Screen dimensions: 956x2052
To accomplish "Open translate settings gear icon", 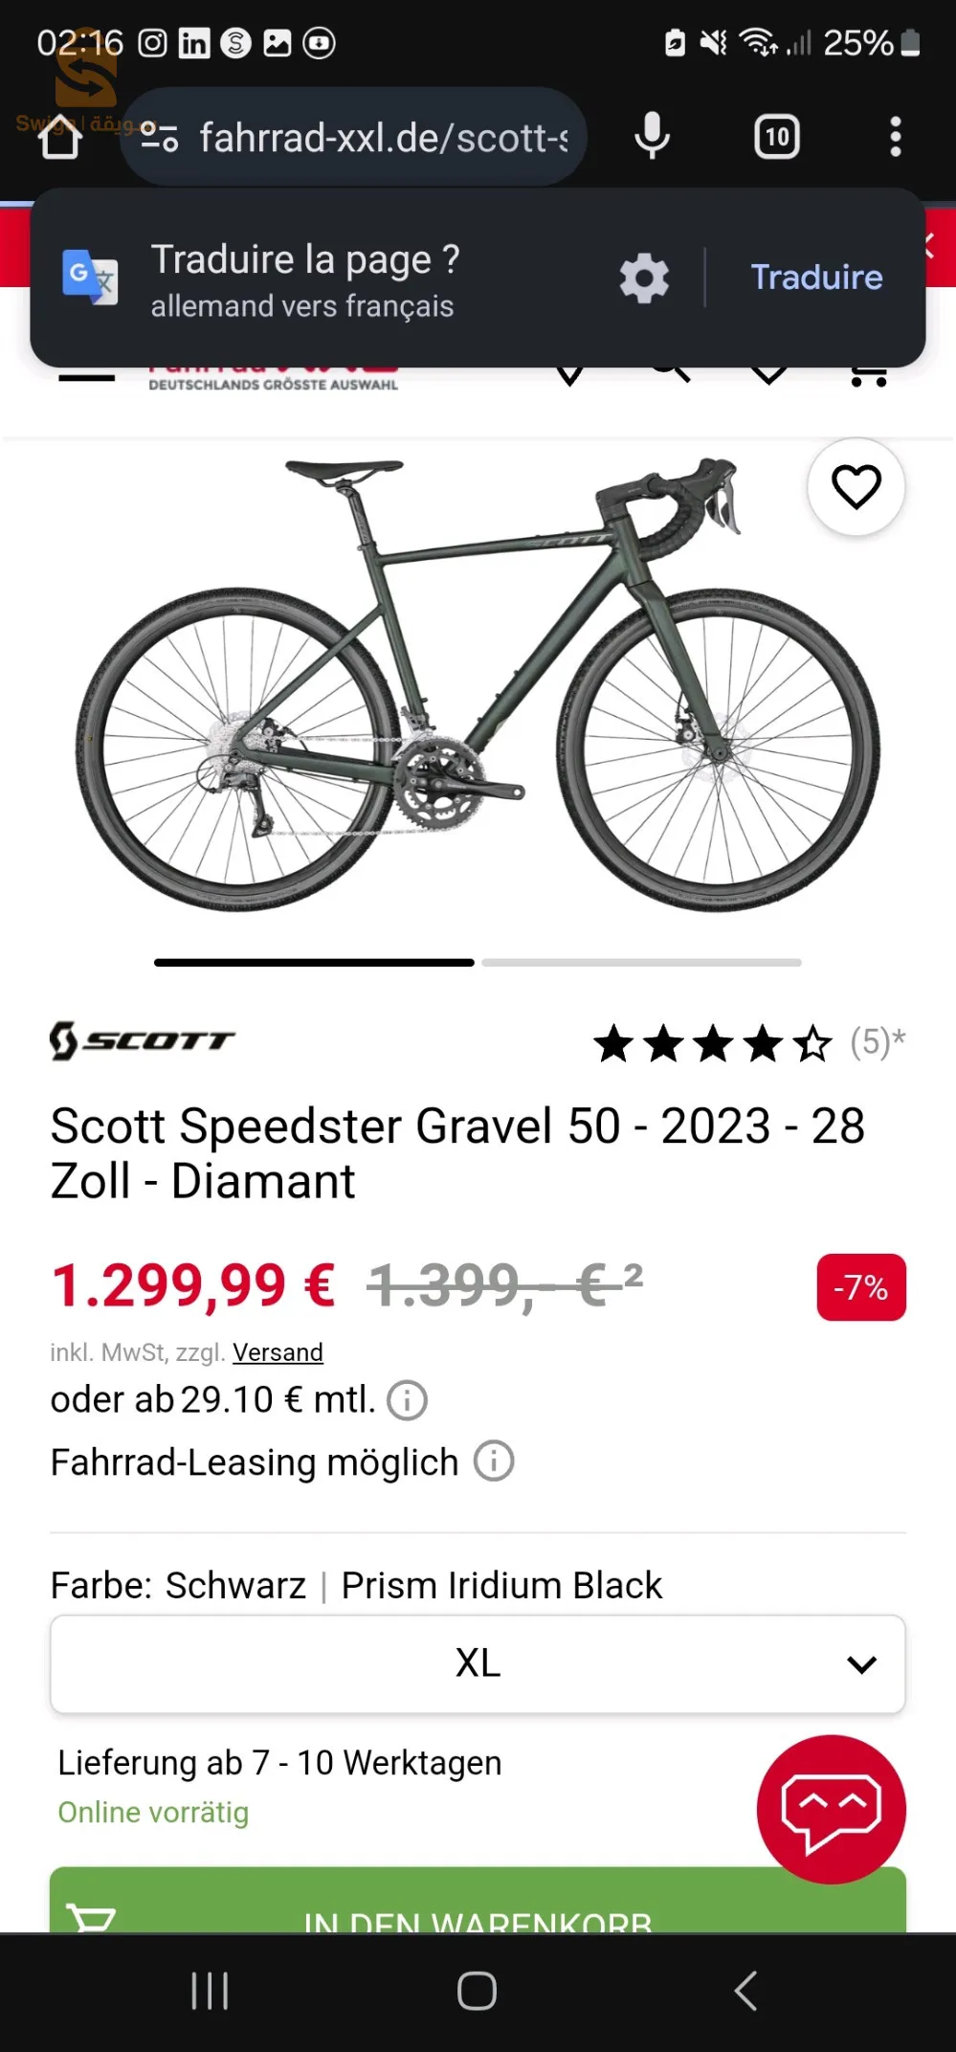I will (644, 279).
